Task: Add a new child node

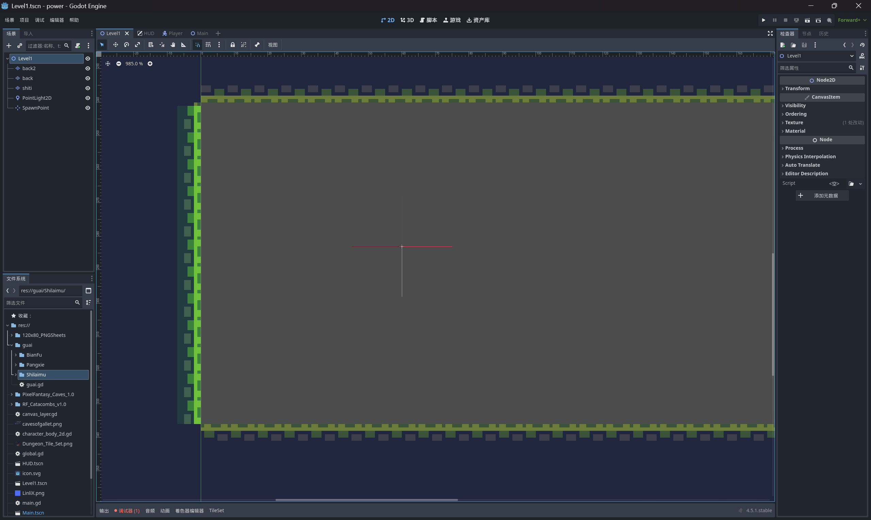Action: pos(9,46)
